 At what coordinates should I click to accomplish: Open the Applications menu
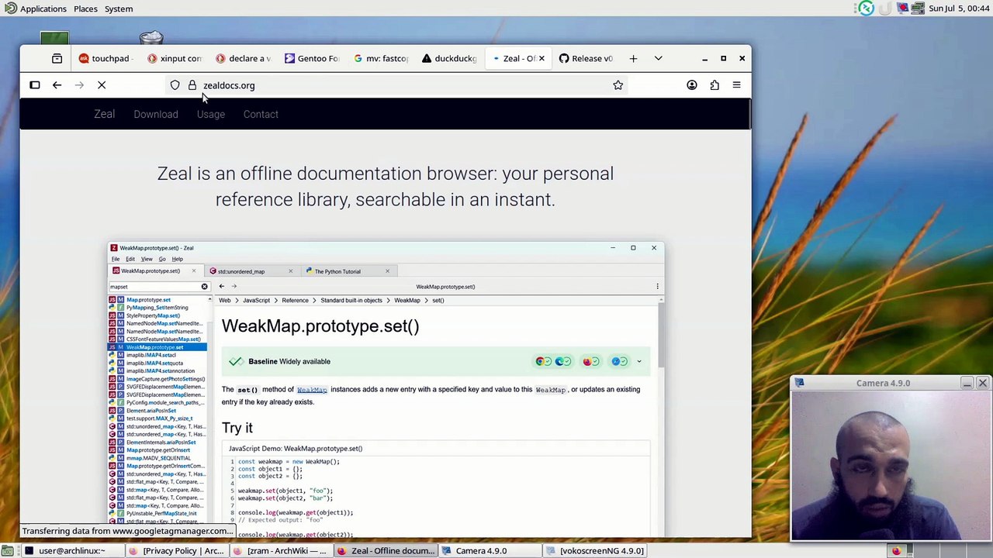pyautogui.click(x=36, y=9)
